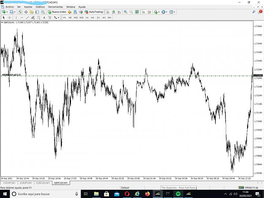The image size is (264, 198).
Task: Toggle chart shift from right border
Action: tap(149, 12)
